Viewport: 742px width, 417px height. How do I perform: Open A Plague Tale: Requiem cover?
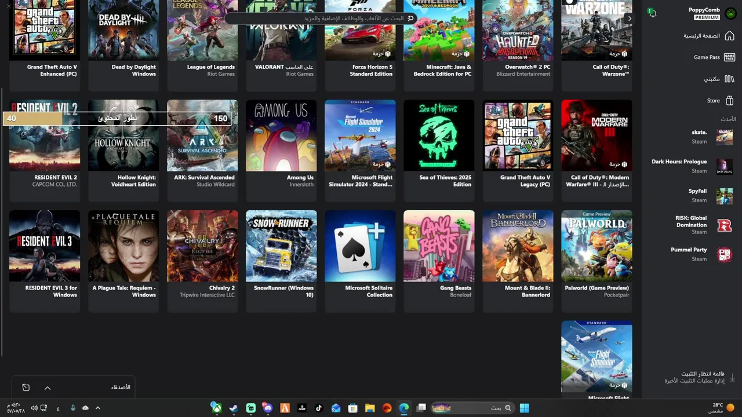tap(123, 246)
